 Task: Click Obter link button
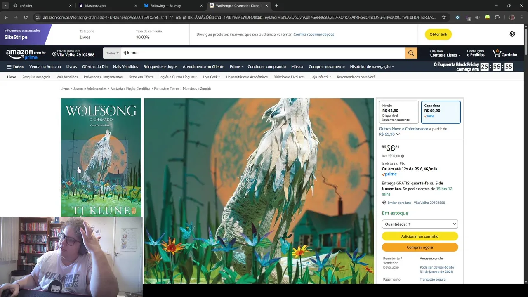point(438,34)
